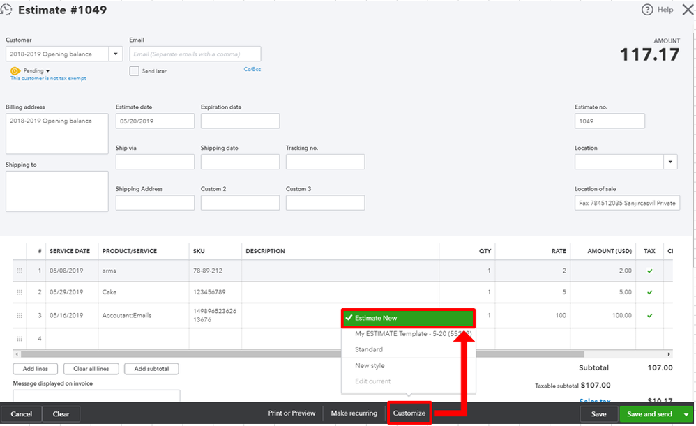
Task: Click the horizontal table scrollbar
Action: coord(302,355)
